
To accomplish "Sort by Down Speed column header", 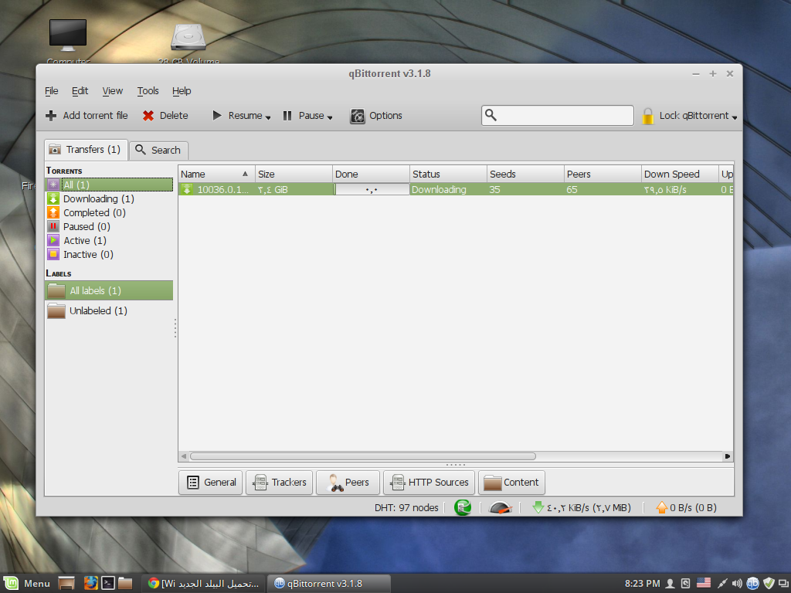I will pos(680,174).
